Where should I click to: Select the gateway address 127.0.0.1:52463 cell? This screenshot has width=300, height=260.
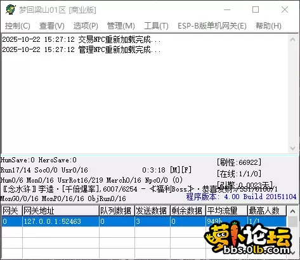tap(61, 221)
